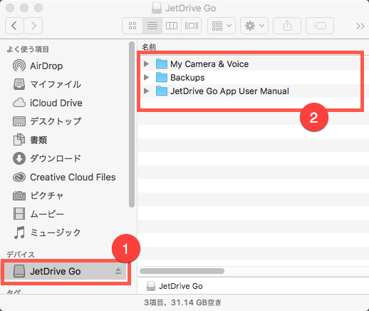This screenshot has width=369, height=311.
Task: Show more toolbar items via double chevron
Action: pyautogui.click(x=360, y=26)
